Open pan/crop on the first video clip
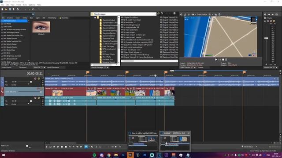This screenshot has height=158, width=282. pyautogui.click(x=89, y=89)
